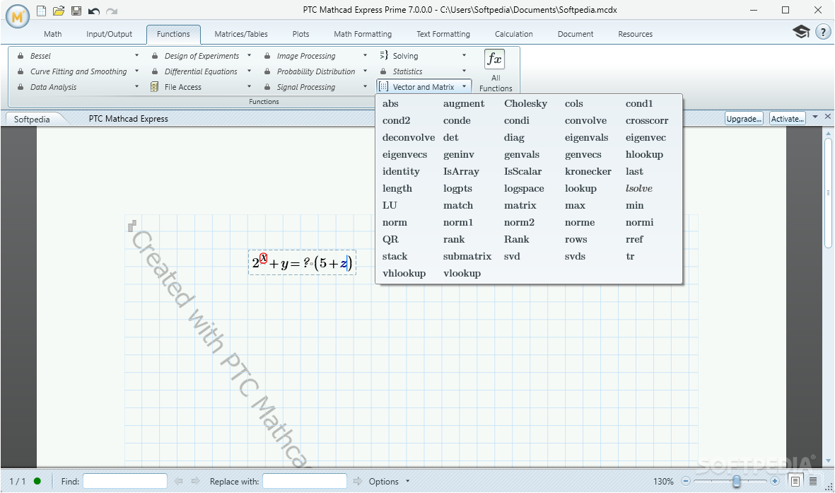Image resolution: width=835 pixels, height=493 pixels.
Task: Click the calculation status green indicator
Action: [37, 481]
